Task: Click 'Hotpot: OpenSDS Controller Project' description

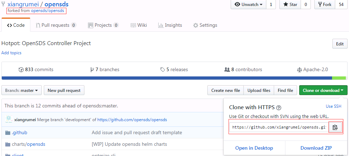Action: (46, 43)
